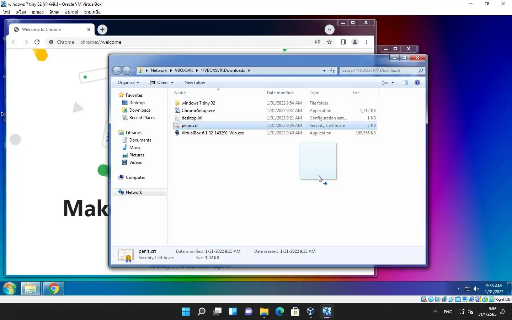Expand the VBOXSVR breadcrumb arrow

tap(197, 70)
